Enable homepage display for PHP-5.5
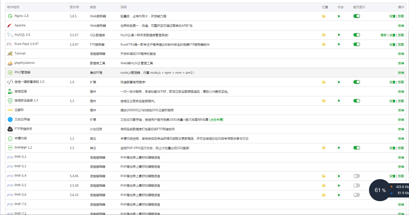Screen dimensions: 409x215 (357, 185)
